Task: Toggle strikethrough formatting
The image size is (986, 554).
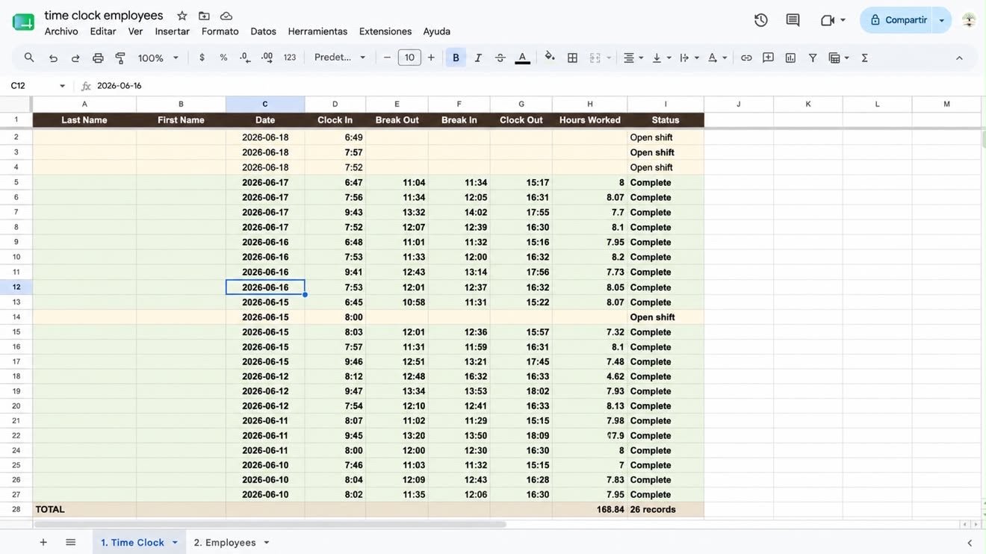Action: [x=500, y=57]
